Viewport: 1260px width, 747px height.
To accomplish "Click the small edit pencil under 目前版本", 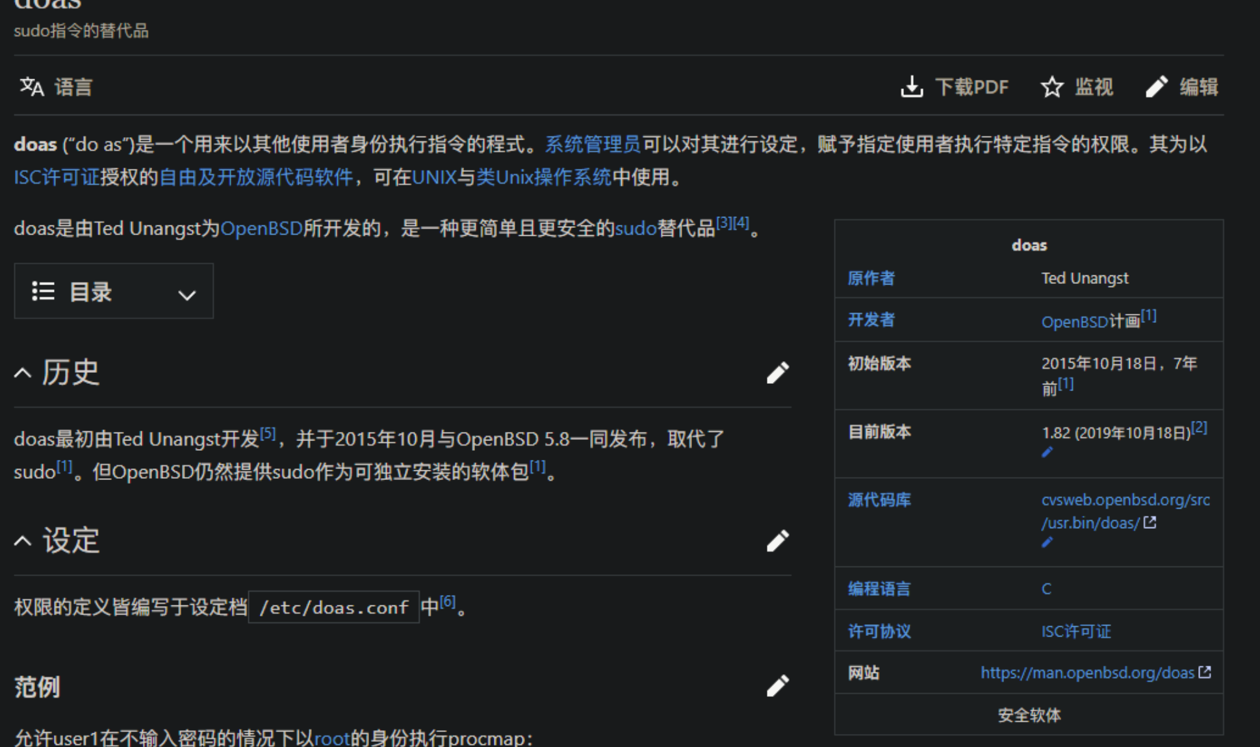I will pos(1047,452).
